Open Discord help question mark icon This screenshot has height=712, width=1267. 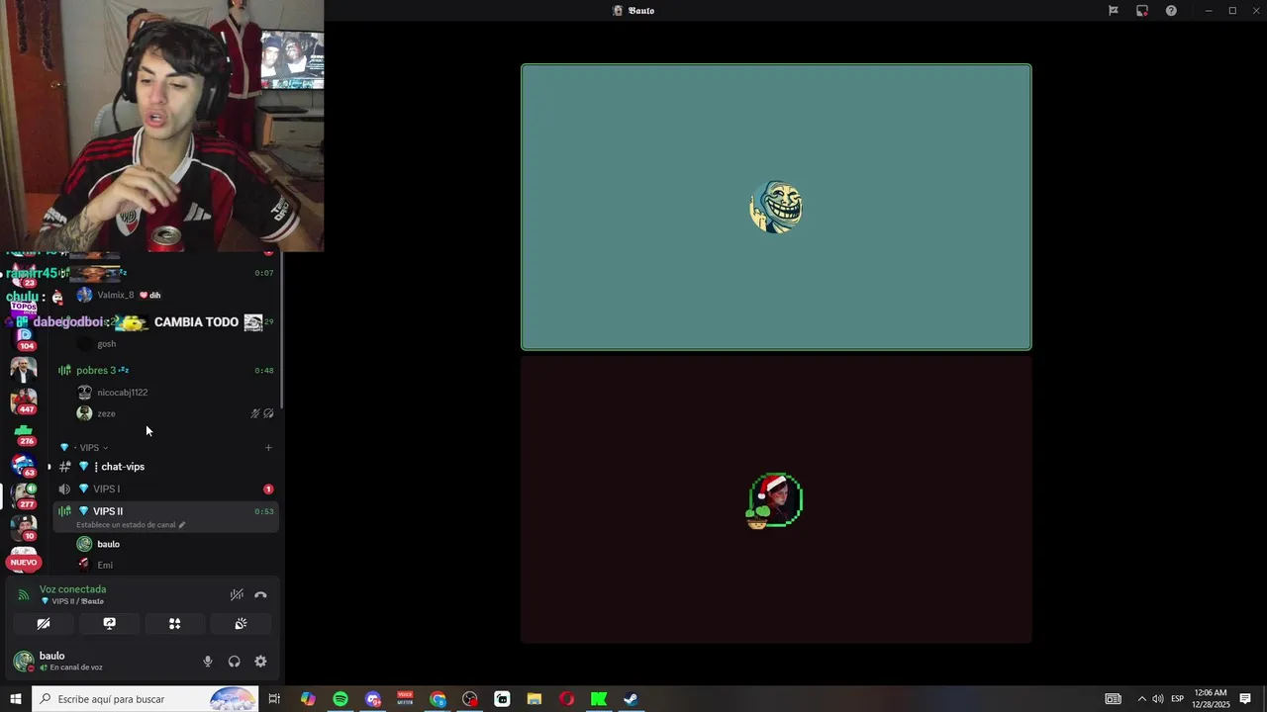coord(1171,11)
